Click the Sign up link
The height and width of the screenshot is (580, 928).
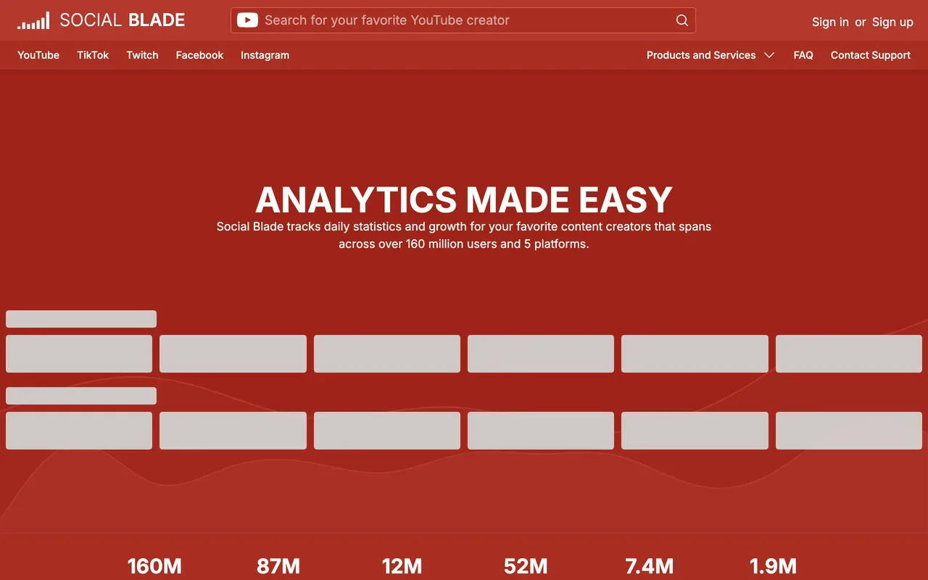click(x=892, y=22)
